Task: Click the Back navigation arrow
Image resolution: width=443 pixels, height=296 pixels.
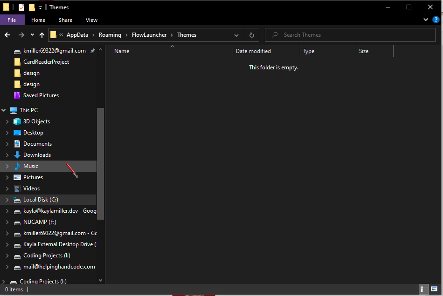Action: click(x=7, y=35)
